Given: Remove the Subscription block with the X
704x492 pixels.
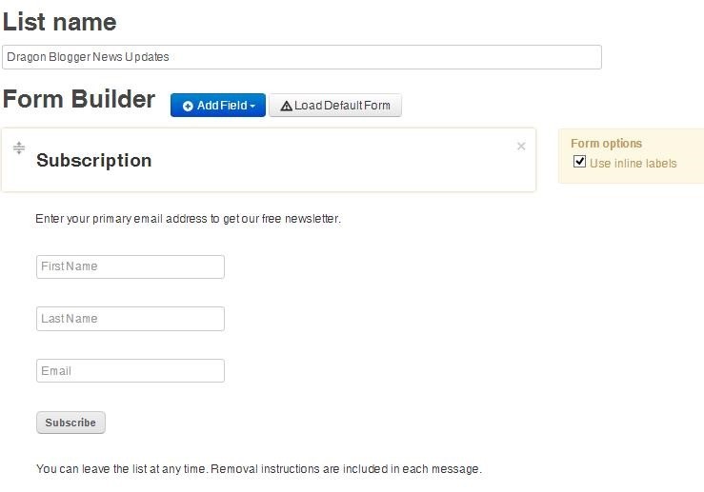Looking at the screenshot, I should click(x=521, y=147).
